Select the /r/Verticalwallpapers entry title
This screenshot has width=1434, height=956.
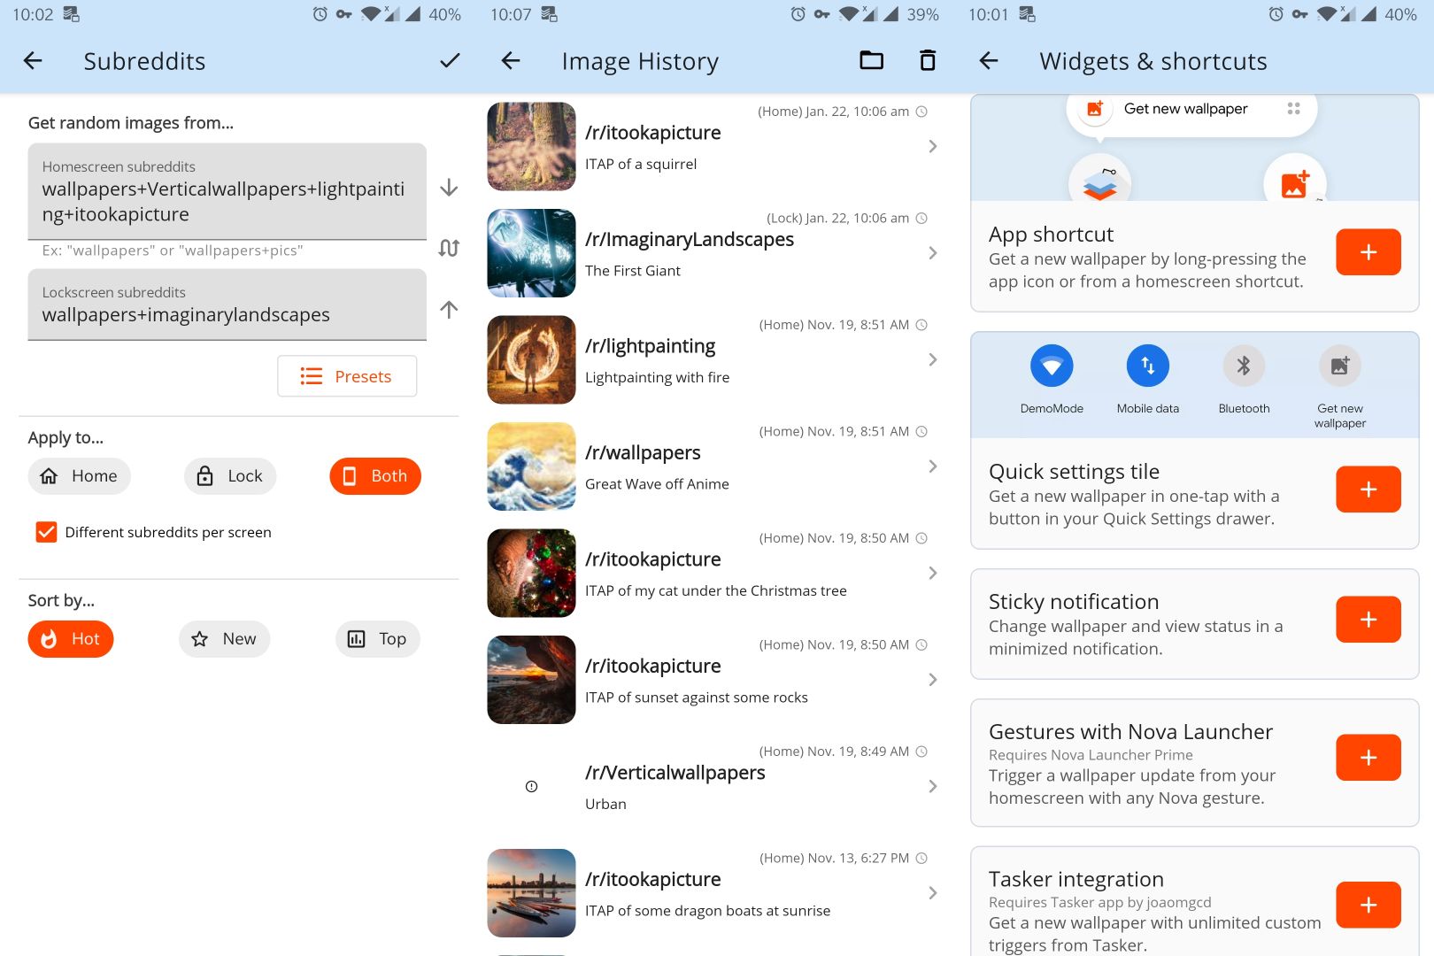[675, 773]
